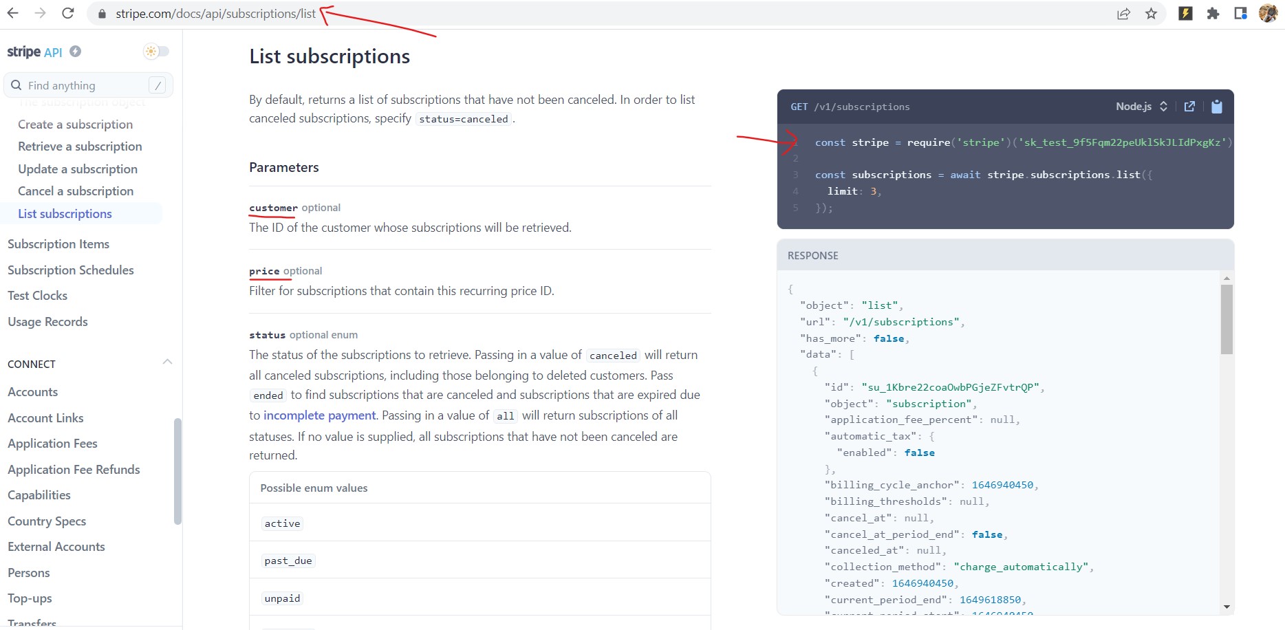Click the Find anything search field
The image size is (1285, 630).
pos(88,85)
